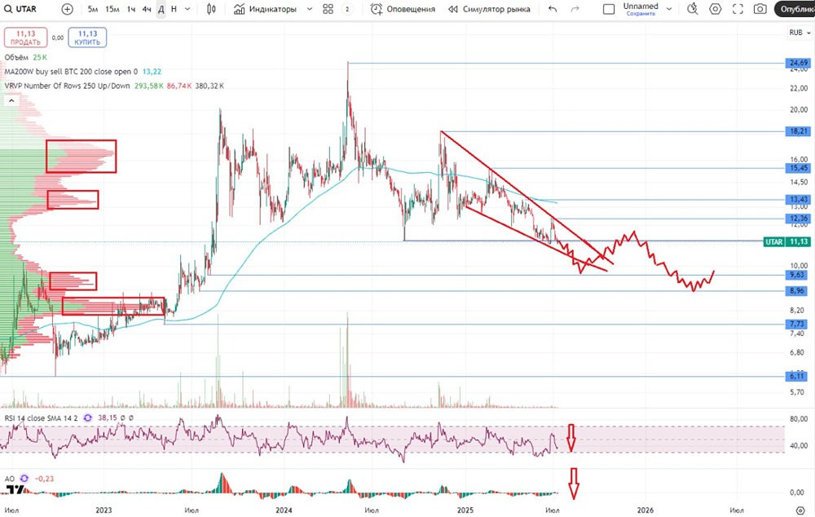This screenshot has height=517, width=815.
Task: Click the AO legend purple refresh icon
Action: [x=24, y=479]
